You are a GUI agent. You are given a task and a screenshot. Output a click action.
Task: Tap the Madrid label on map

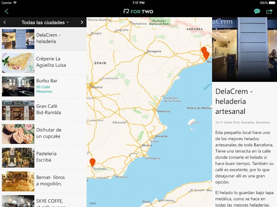tap(97, 87)
